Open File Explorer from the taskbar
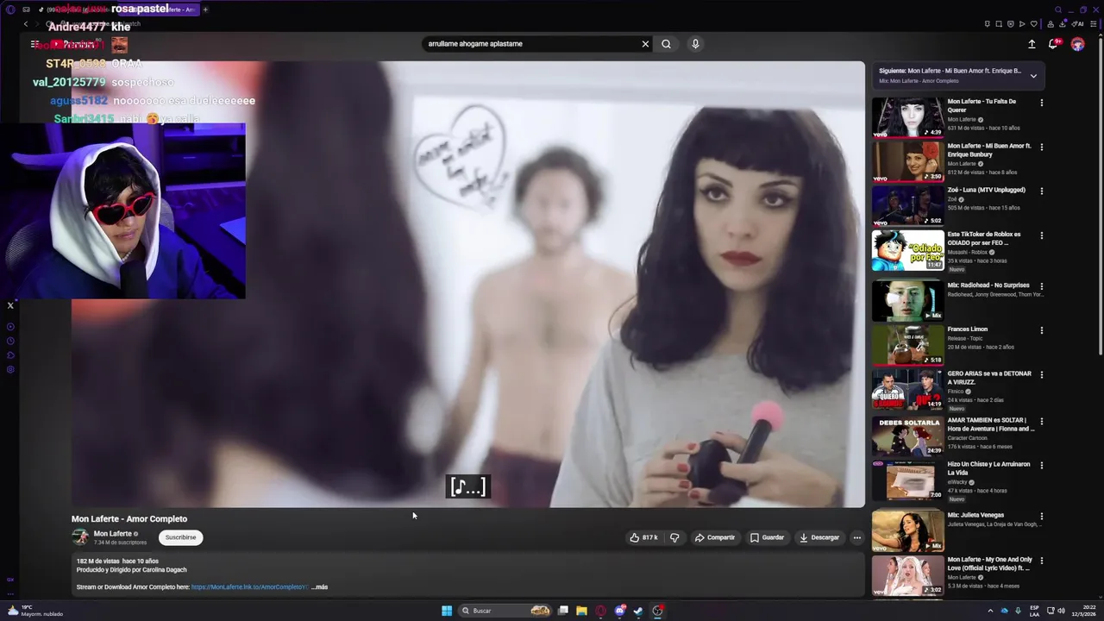The width and height of the screenshot is (1104, 621). coord(581,611)
